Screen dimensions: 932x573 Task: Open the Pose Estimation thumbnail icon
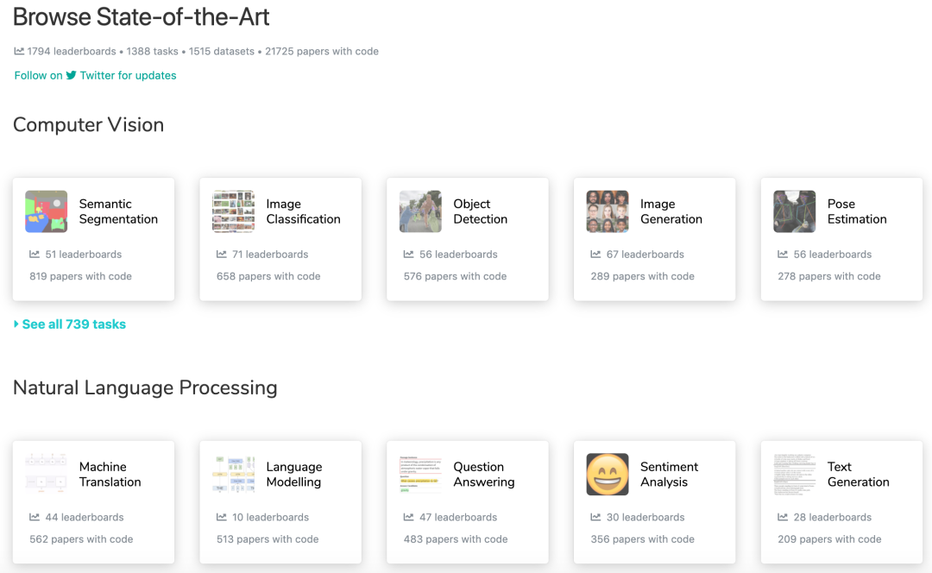pyautogui.click(x=795, y=211)
